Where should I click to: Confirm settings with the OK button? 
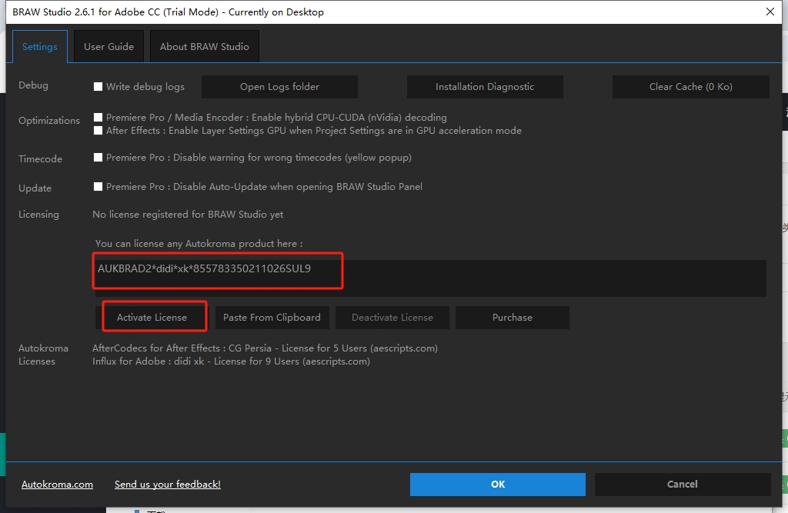(x=498, y=485)
